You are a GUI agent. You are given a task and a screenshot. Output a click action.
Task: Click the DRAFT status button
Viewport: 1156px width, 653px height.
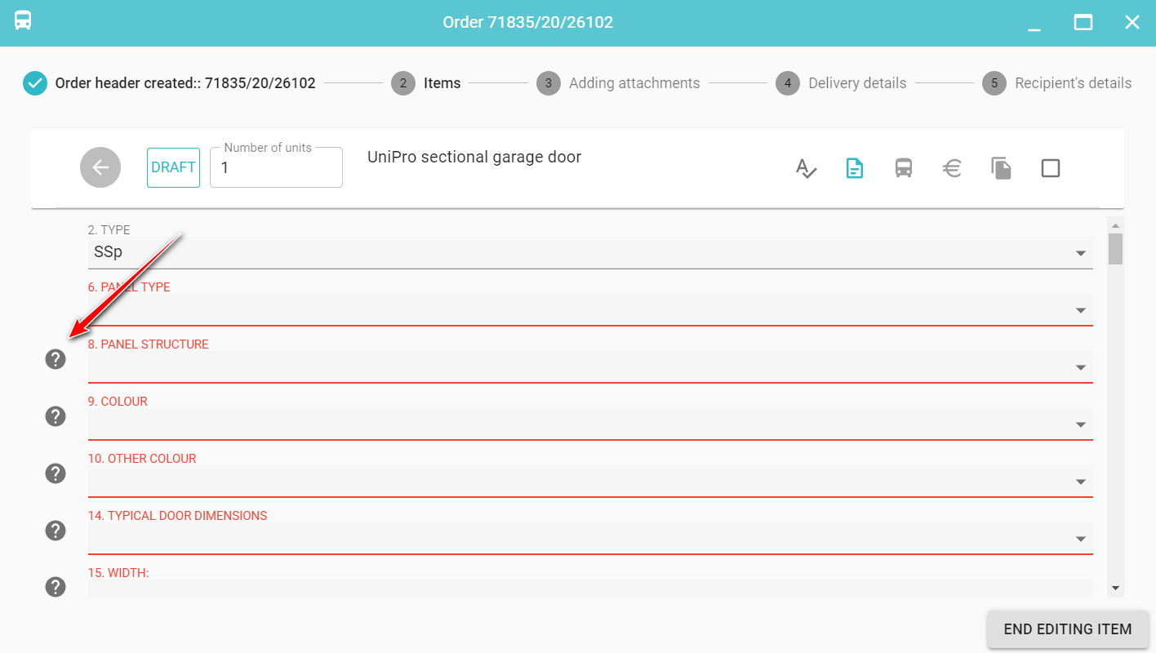point(173,167)
